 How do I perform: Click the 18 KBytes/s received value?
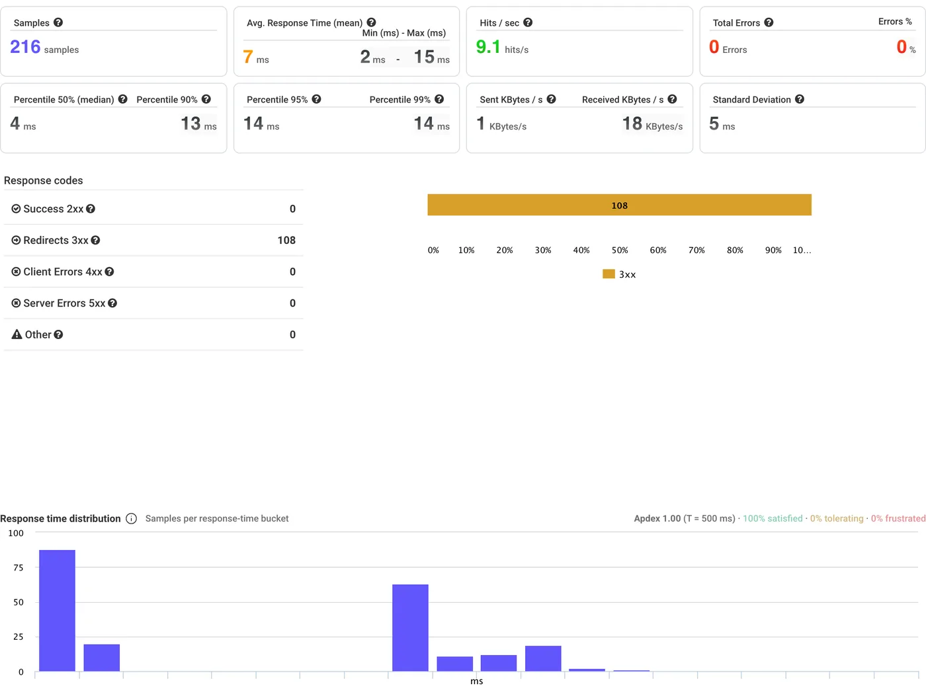652,124
